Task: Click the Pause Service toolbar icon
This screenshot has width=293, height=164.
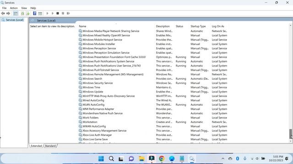Action: 63,13
